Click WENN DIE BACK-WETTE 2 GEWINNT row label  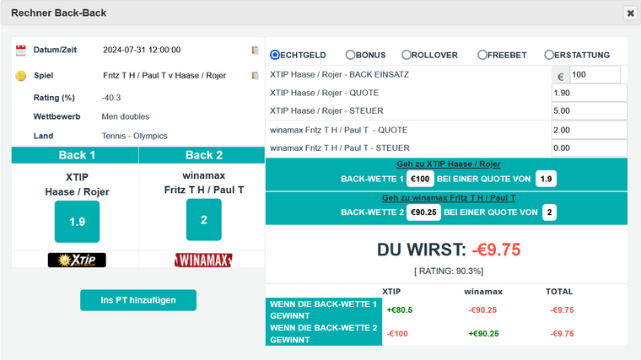[x=324, y=334]
